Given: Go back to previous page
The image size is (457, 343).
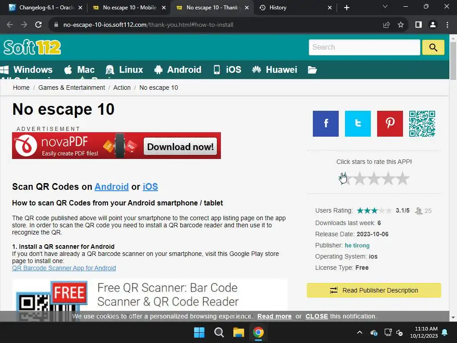Looking at the screenshot, I should click(x=10, y=25).
